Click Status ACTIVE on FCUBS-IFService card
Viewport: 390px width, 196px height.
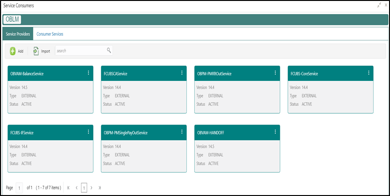pyautogui.click(x=21, y=164)
